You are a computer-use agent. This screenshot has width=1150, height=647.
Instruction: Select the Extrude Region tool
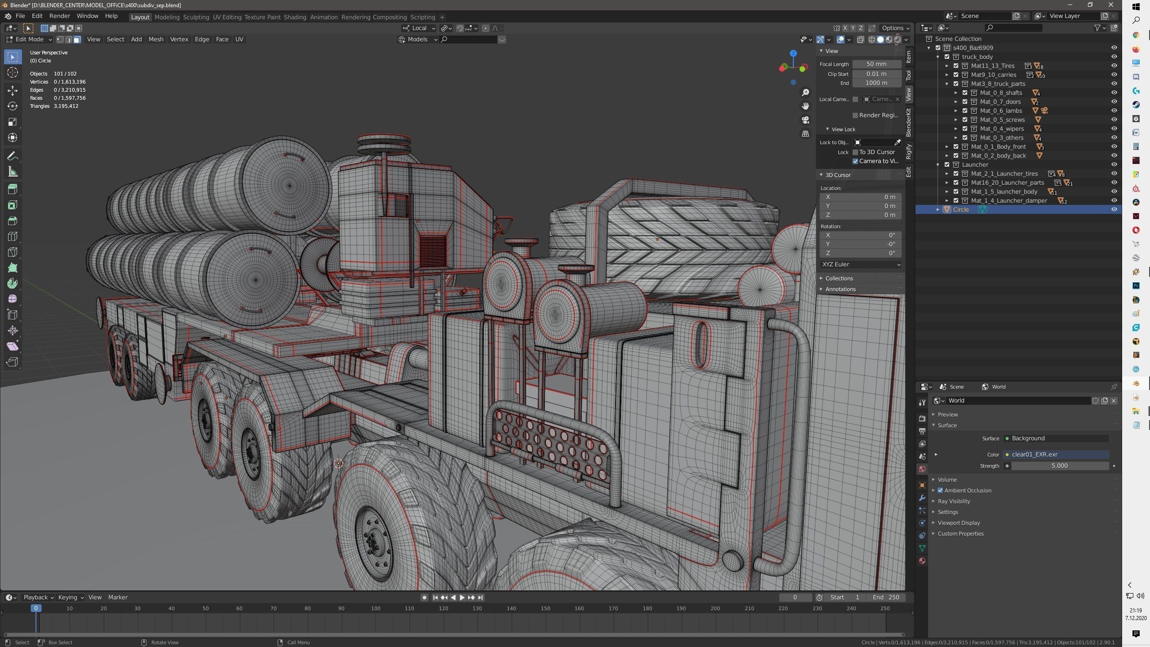point(13,189)
